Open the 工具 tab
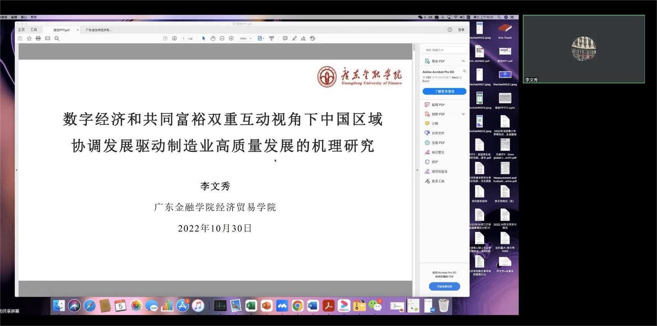657x326 pixels. [x=34, y=30]
